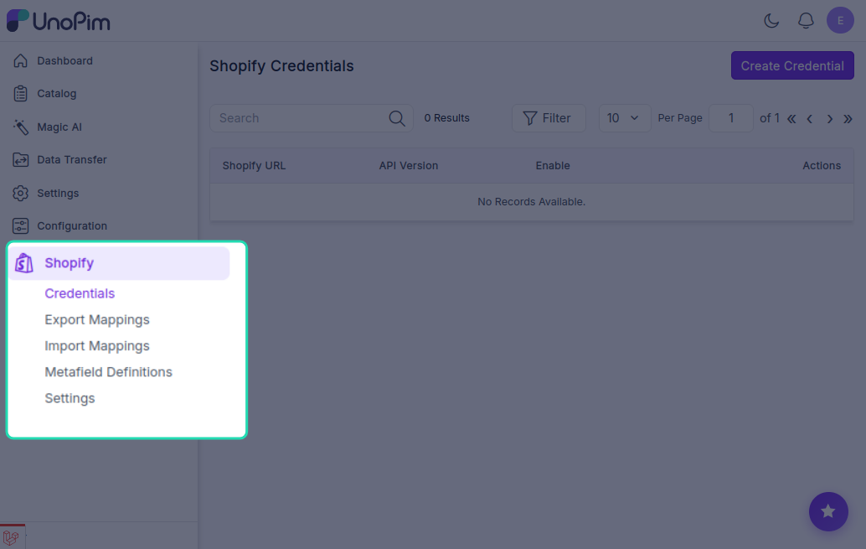Screen dimensions: 866x549
Task: Sort by Enable column header
Action: tap(552, 166)
